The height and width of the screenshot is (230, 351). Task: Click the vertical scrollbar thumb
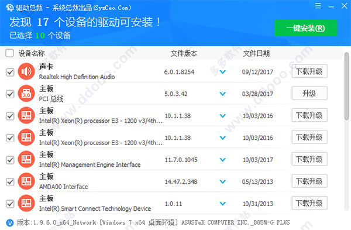pos(346,86)
